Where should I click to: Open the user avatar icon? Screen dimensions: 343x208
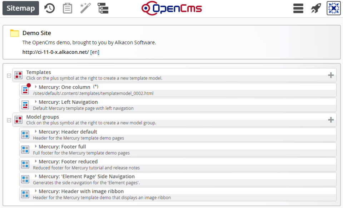pos(334,8)
